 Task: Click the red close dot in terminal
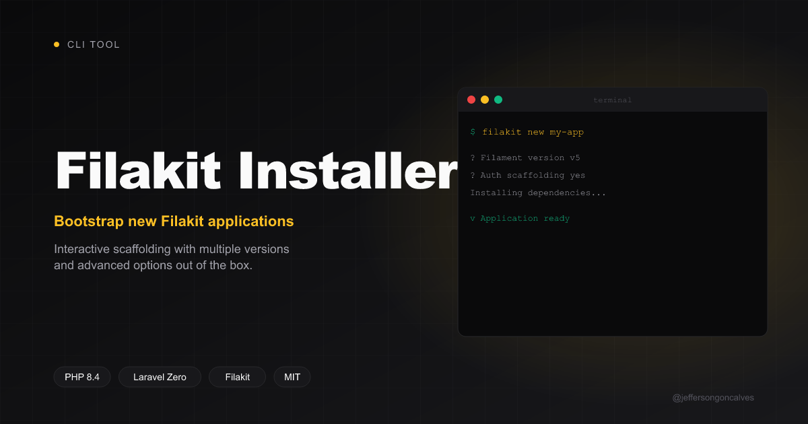[x=471, y=100]
